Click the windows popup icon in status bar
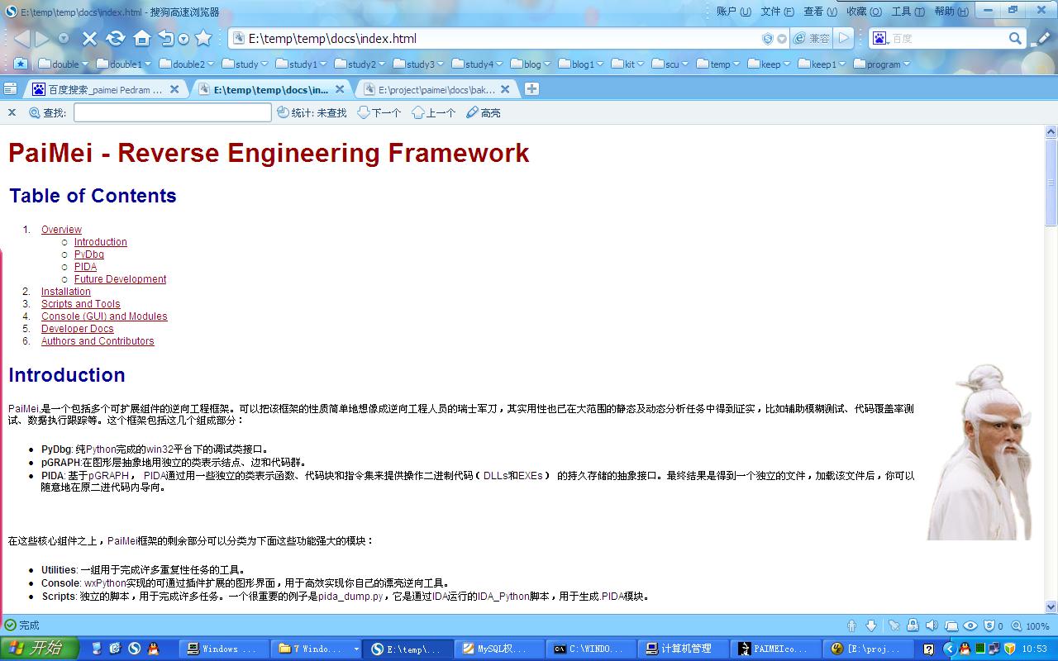Screen dimensions: 1058x661 pos(951,625)
